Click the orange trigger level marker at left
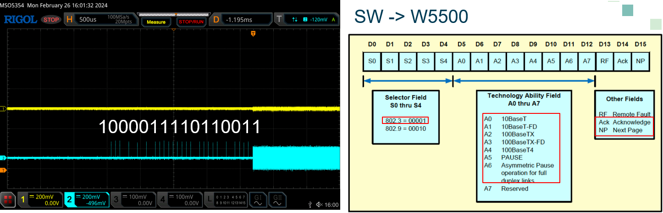This screenshot has height=213, width=663. 3,170
